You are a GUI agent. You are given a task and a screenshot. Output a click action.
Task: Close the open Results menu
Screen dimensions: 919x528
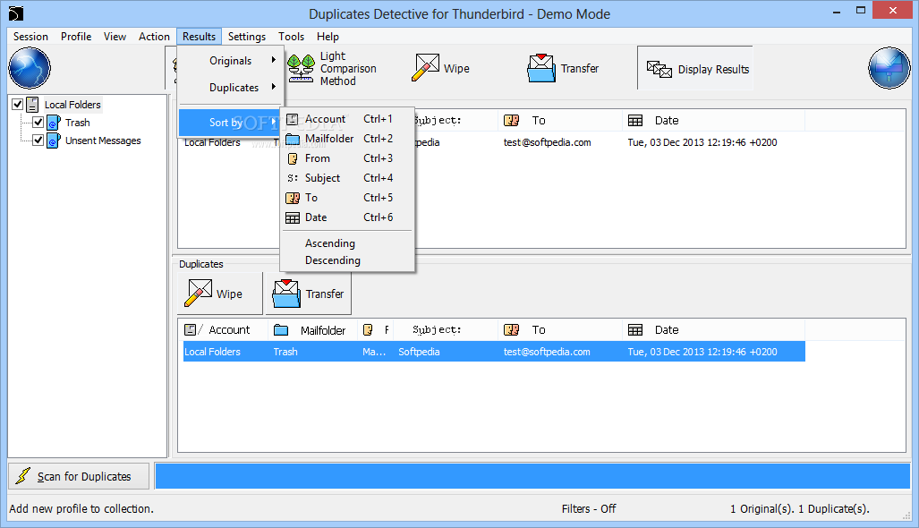point(200,37)
